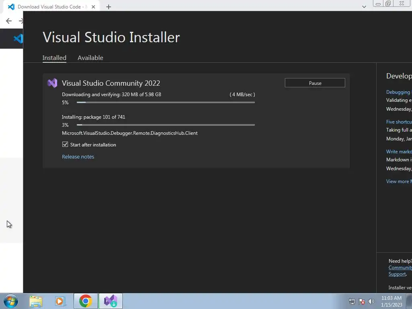Click the download progress bar at 5%
The image size is (412, 309).
[x=166, y=102]
